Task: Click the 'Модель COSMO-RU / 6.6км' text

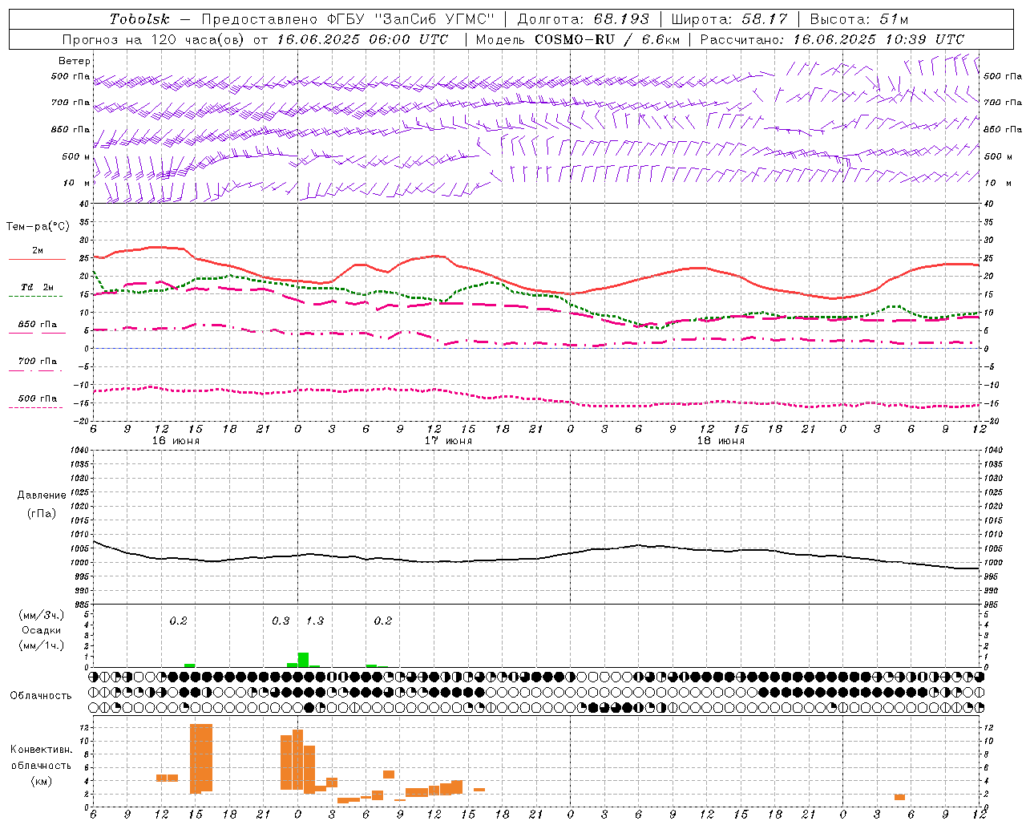Action: [x=577, y=39]
